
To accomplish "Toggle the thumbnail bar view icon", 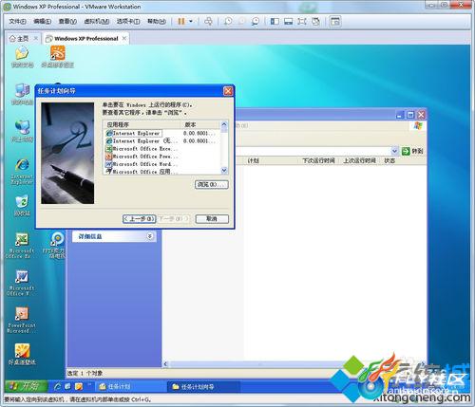I will (288, 22).
